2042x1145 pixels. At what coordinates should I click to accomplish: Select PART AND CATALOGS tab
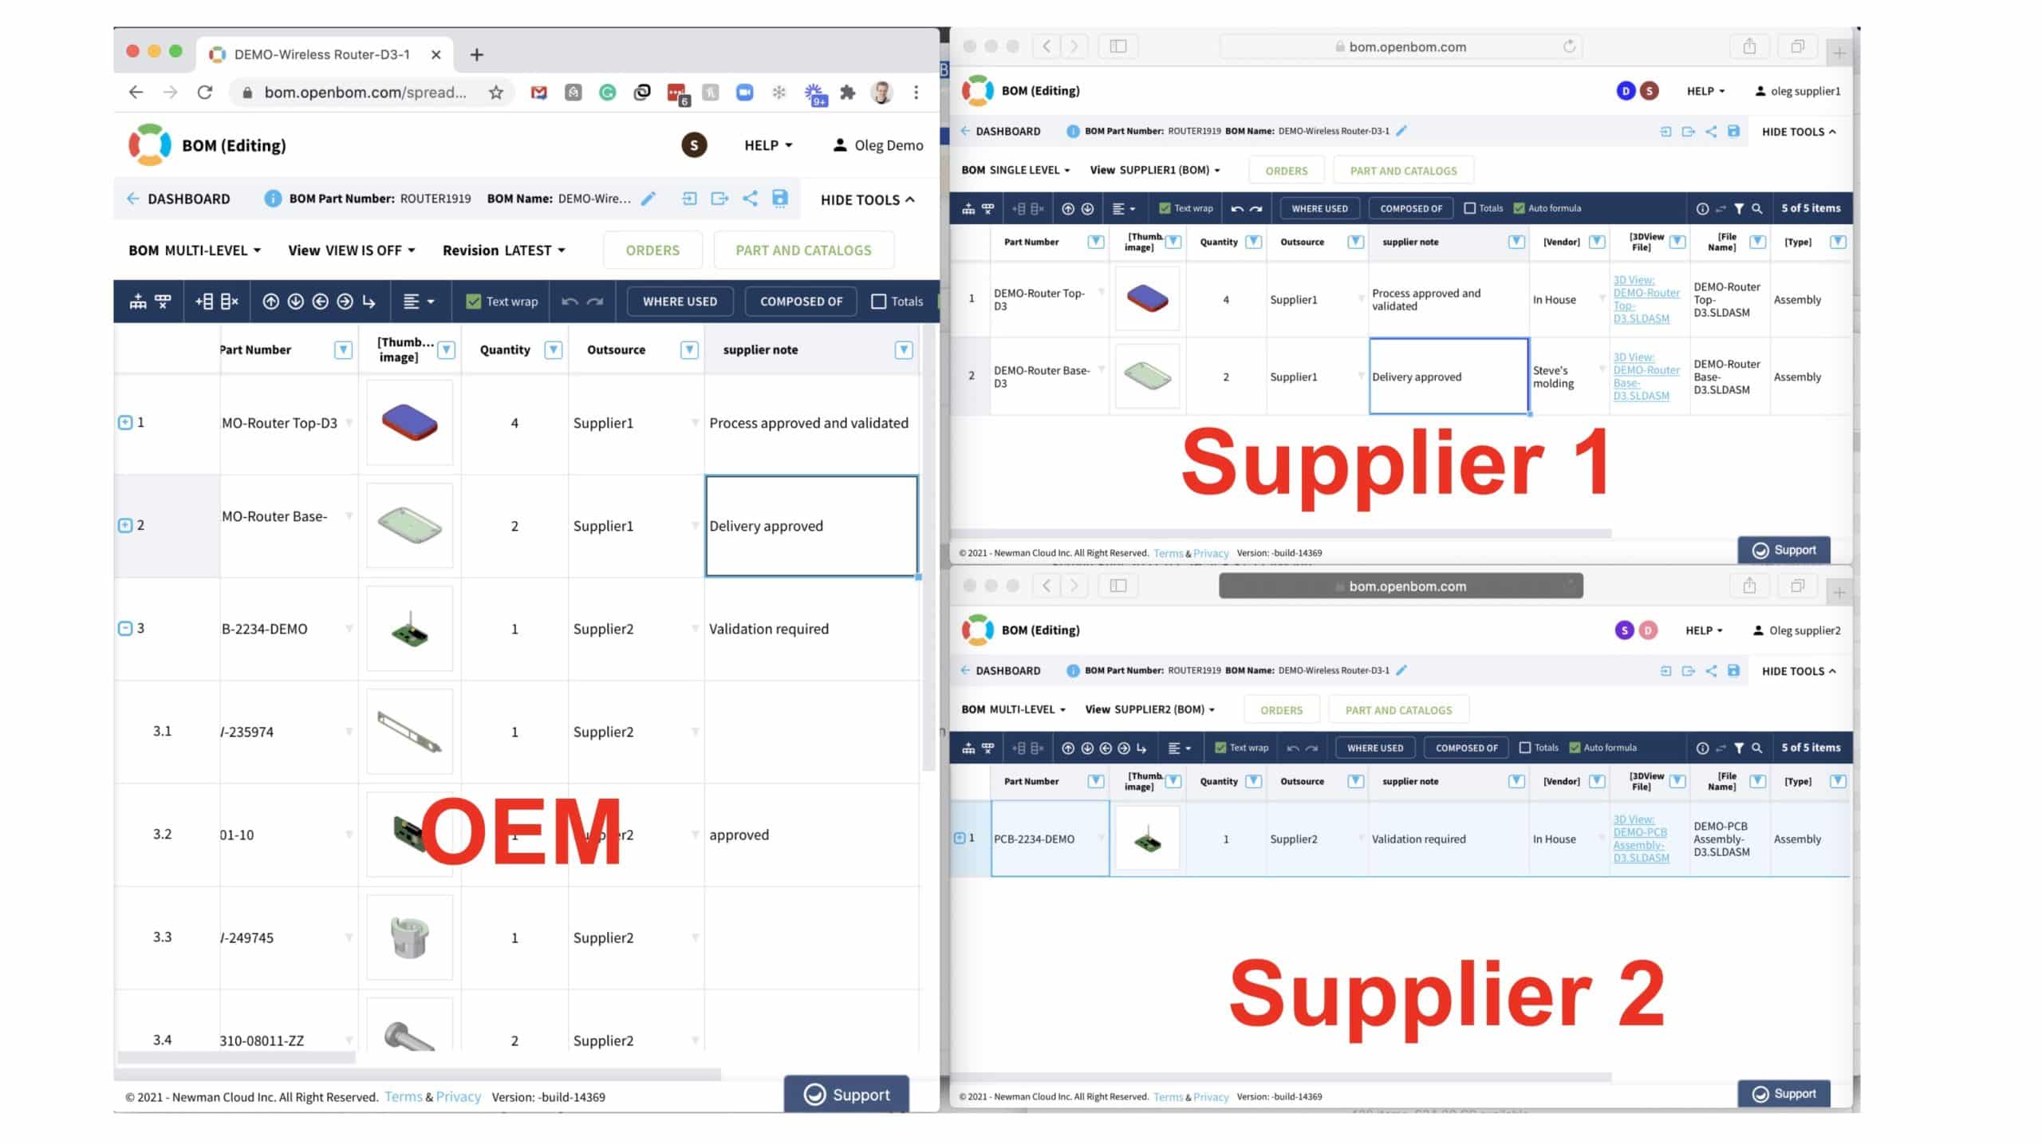tap(802, 250)
